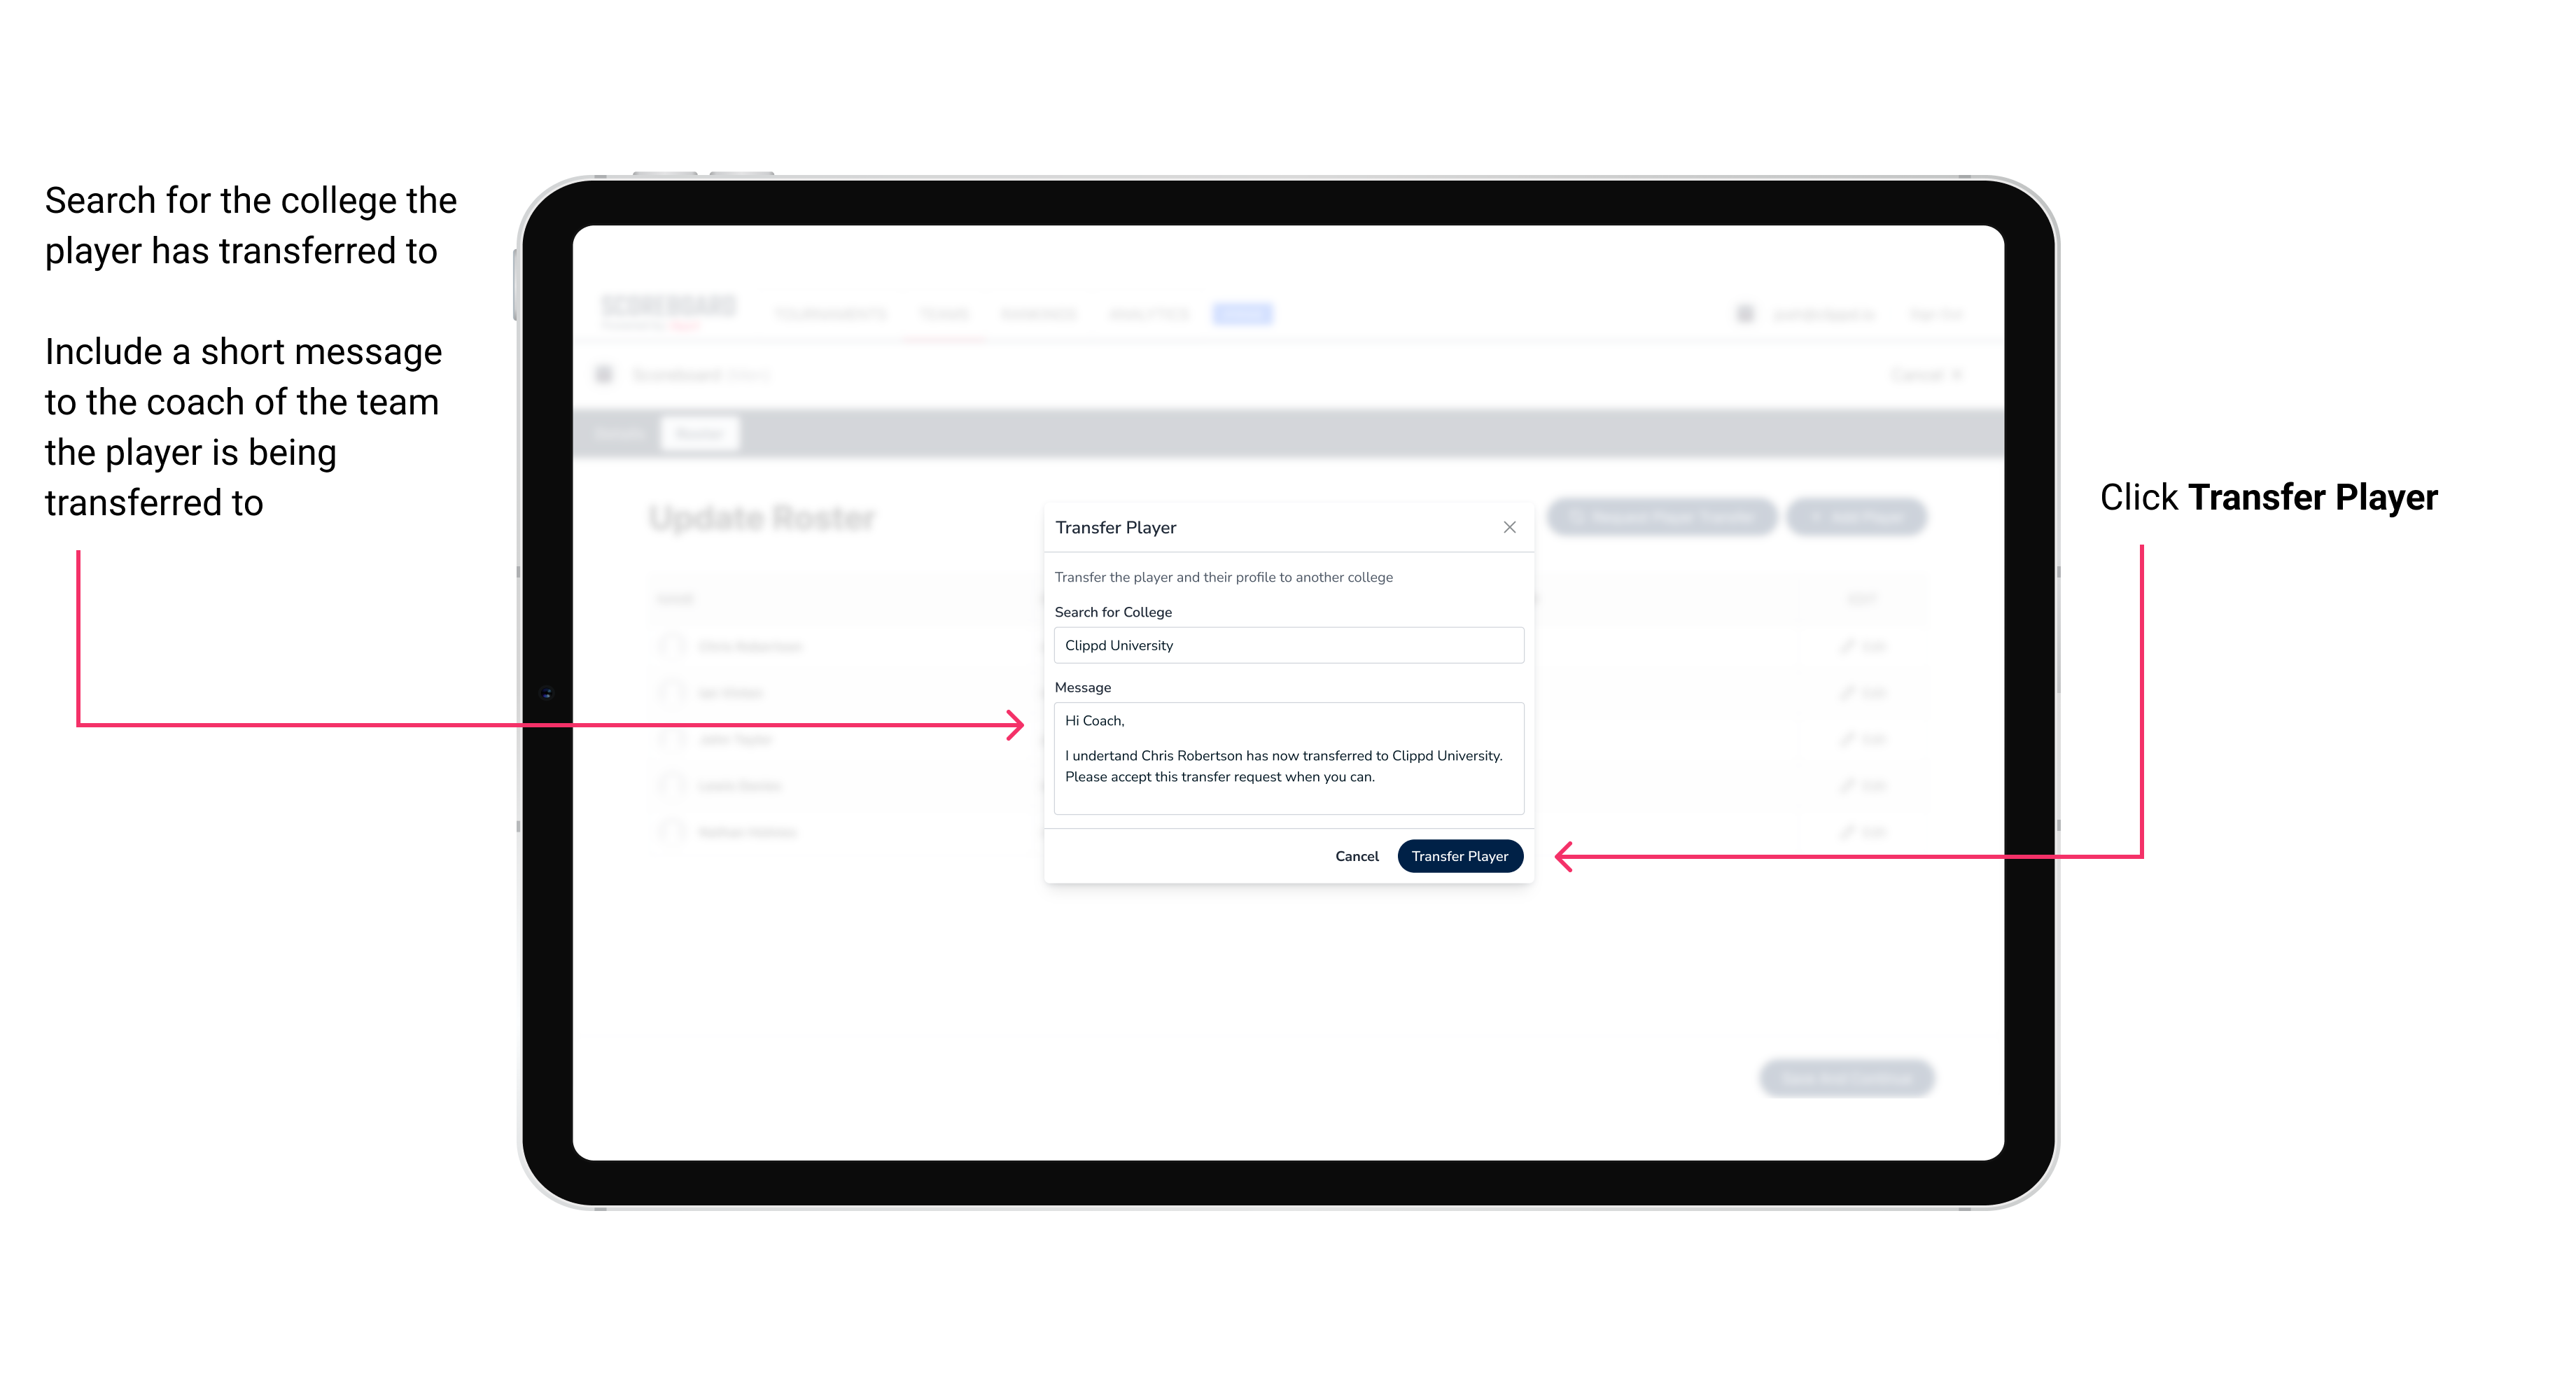Viewport: 2576px width, 1386px height.
Task: Click the Clippd University search result
Action: 1284,645
